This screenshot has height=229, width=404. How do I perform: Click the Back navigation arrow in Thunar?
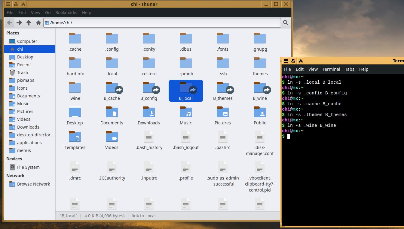[10, 23]
